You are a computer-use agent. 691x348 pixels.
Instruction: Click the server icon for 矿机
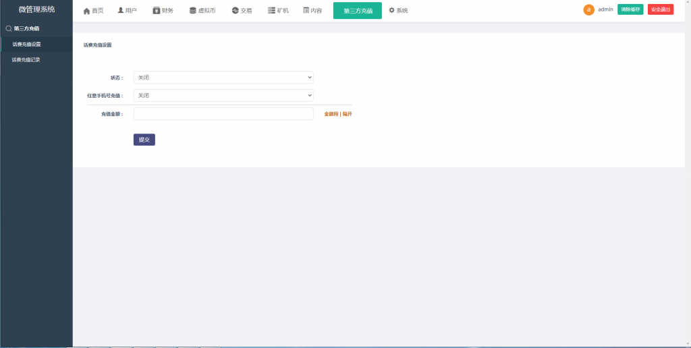(x=271, y=11)
